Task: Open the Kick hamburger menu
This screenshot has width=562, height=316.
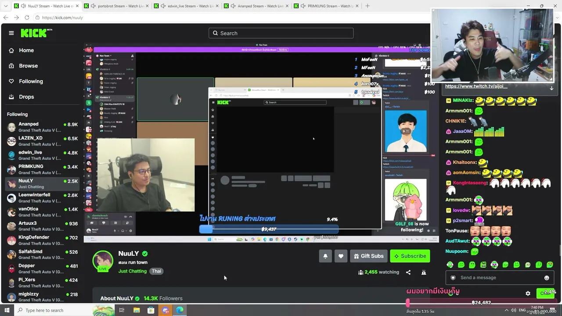Action: click(11, 33)
